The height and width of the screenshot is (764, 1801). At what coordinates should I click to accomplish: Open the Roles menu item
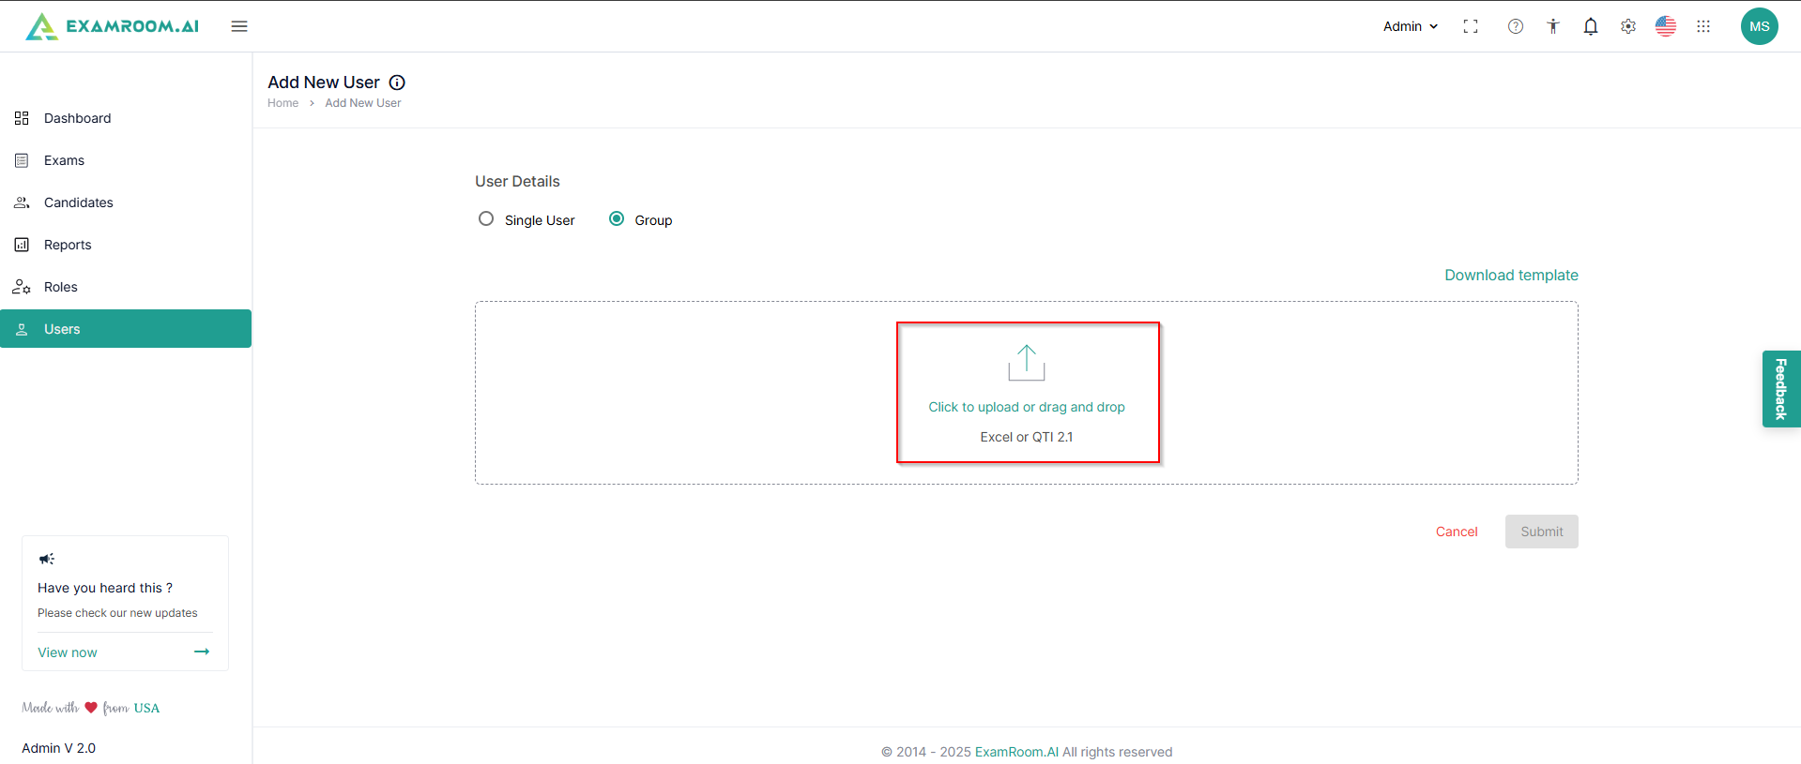[126, 287]
